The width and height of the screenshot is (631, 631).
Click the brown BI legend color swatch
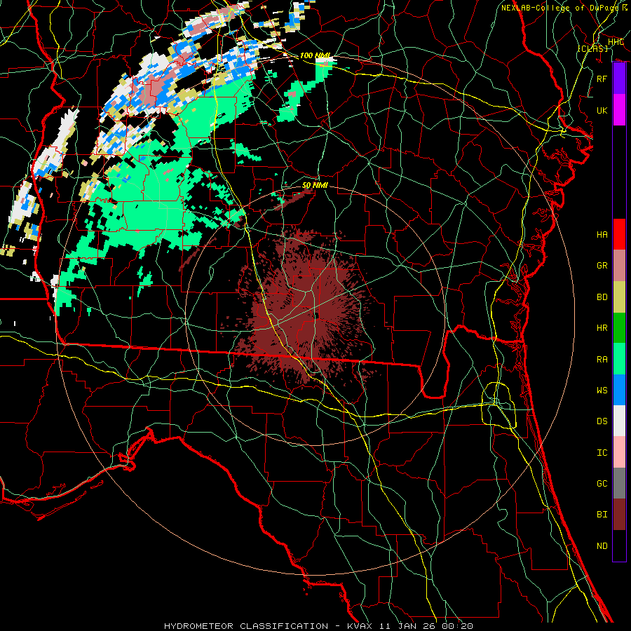click(x=619, y=515)
